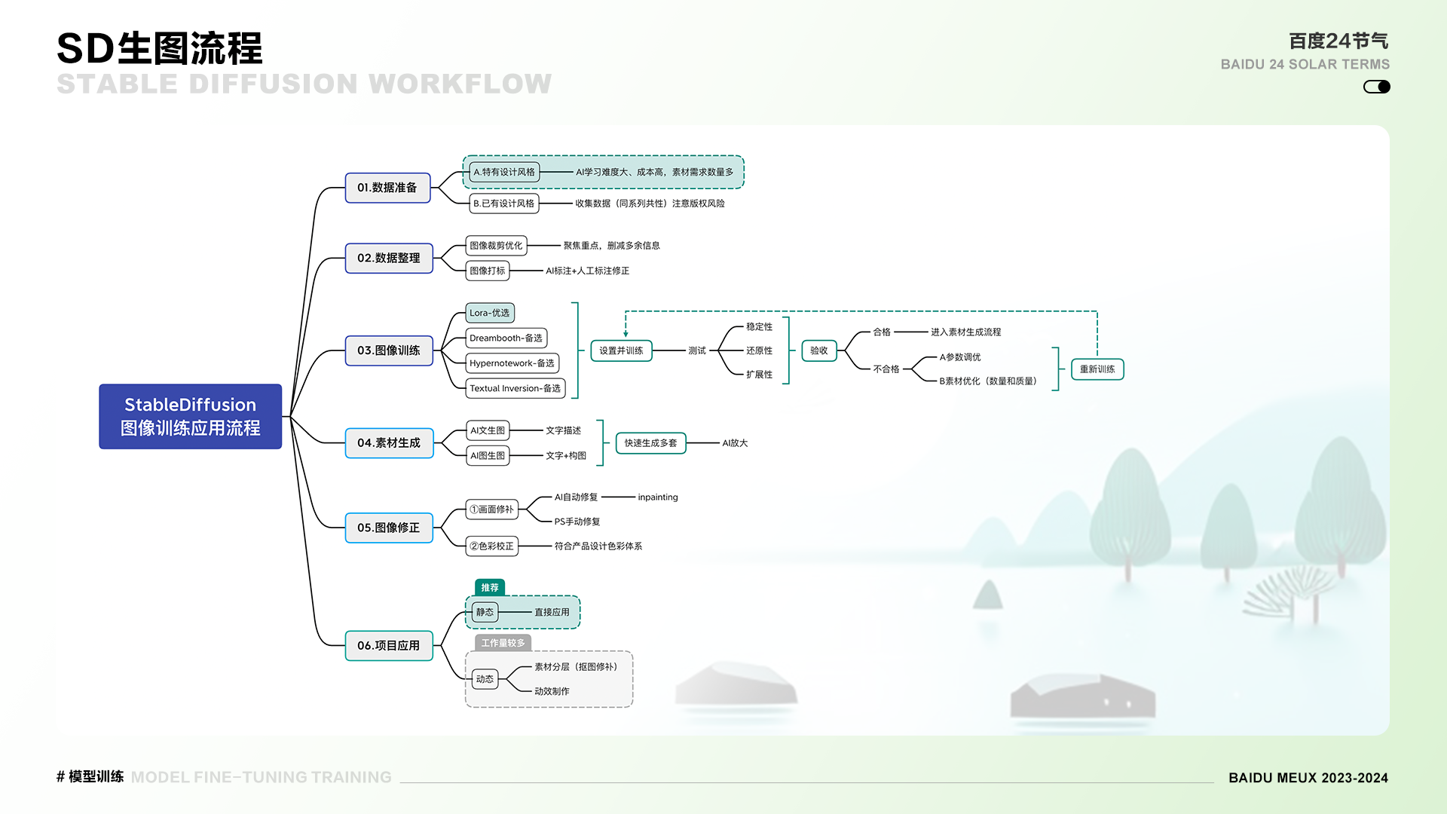
Task: Click the 静态 node box
Action: 485,612
